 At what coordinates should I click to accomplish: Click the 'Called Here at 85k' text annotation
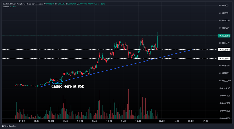click(68, 86)
